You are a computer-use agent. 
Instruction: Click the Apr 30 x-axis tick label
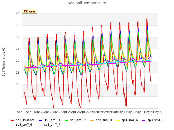point(112,112)
